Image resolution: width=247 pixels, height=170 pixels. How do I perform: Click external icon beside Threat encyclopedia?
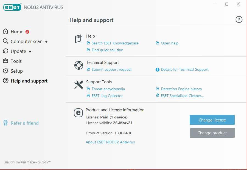[x=88, y=89]
